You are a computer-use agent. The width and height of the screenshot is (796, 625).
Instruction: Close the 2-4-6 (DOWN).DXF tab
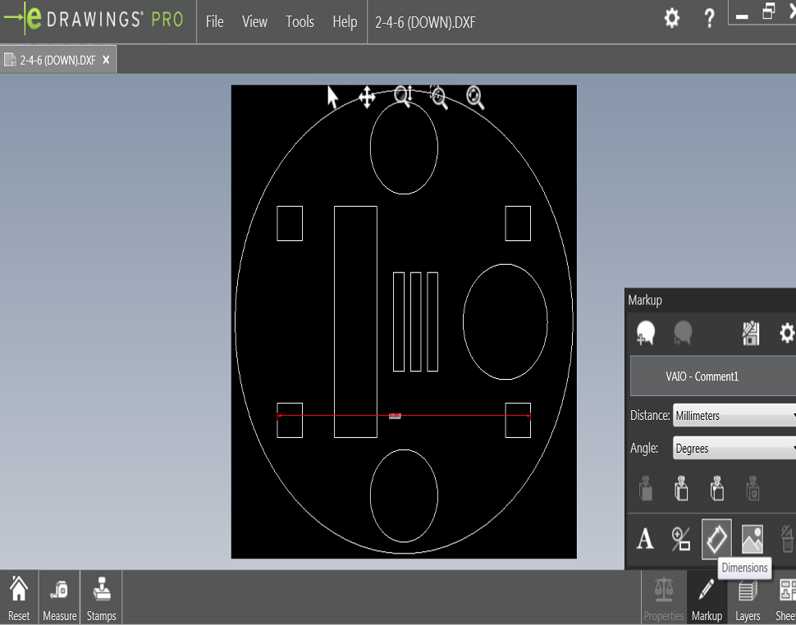pyautogui.click(x=106, y=60)
